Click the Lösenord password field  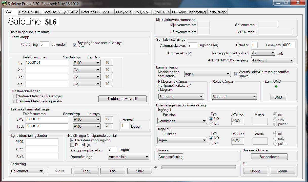pos(289,45)
